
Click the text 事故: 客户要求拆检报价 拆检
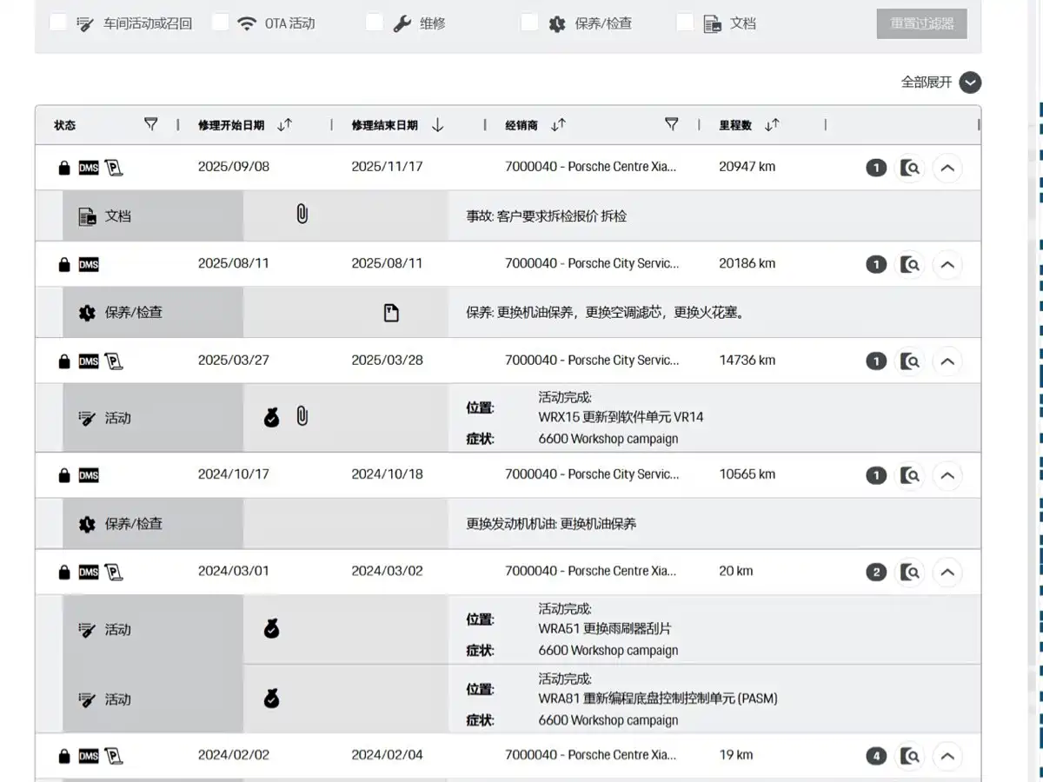[547, 216]
